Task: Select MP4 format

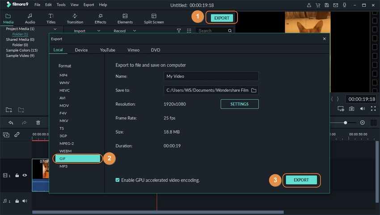Action: [x=63, y=75]
